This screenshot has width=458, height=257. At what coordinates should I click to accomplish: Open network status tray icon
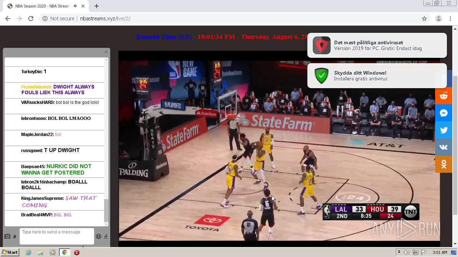(x=415, y=252)
